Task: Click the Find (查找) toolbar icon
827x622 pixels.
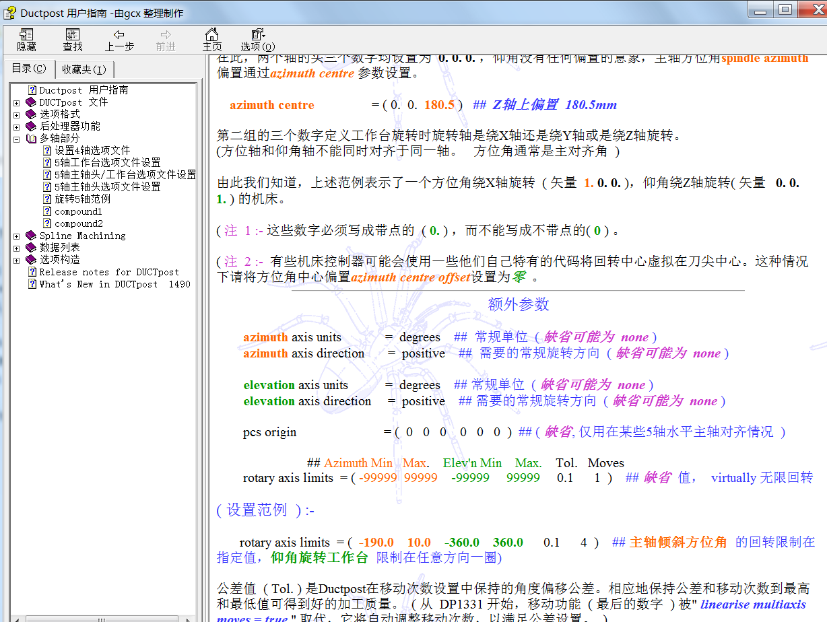Action: pos(73,40)
